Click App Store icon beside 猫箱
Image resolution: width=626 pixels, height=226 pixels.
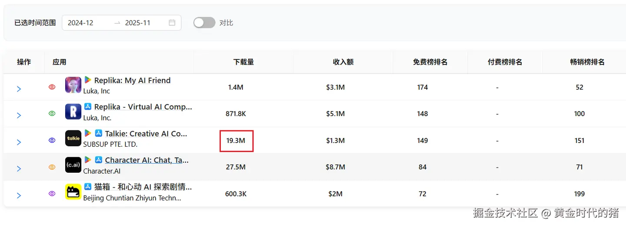point(88,187)
